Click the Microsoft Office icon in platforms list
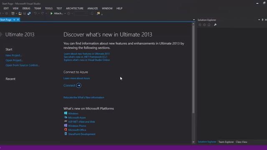Viewport: 267px width, 150px height. pos(65,130)
